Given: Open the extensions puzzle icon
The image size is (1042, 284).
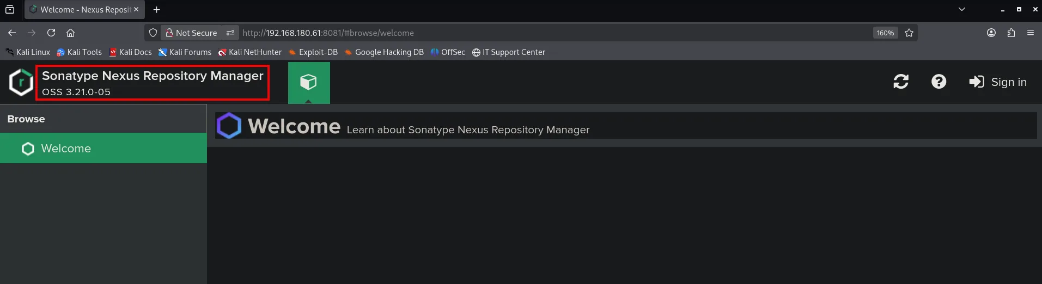Looking at the screenshot, I should click(x=1011, y=33).
